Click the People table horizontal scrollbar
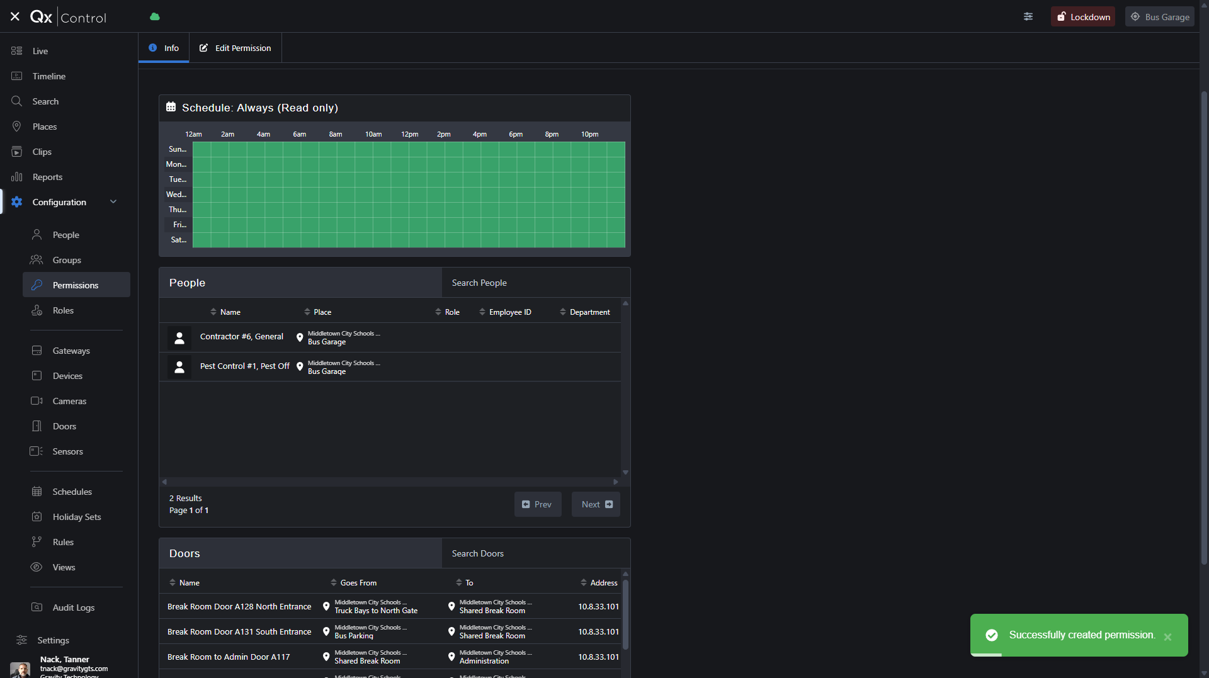This screenshot has width=1209, height=678. (390, 482)
